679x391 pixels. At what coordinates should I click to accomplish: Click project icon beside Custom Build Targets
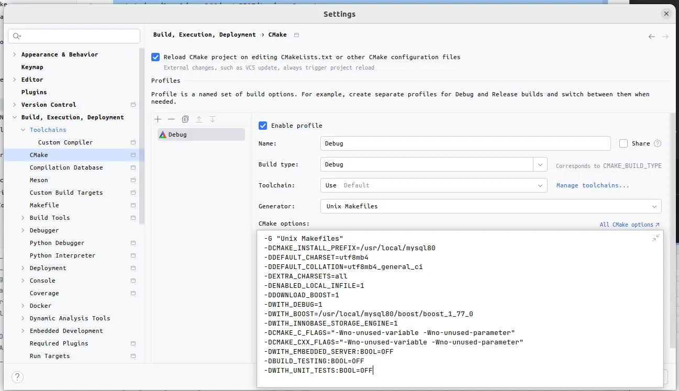[x=133, y=193]
